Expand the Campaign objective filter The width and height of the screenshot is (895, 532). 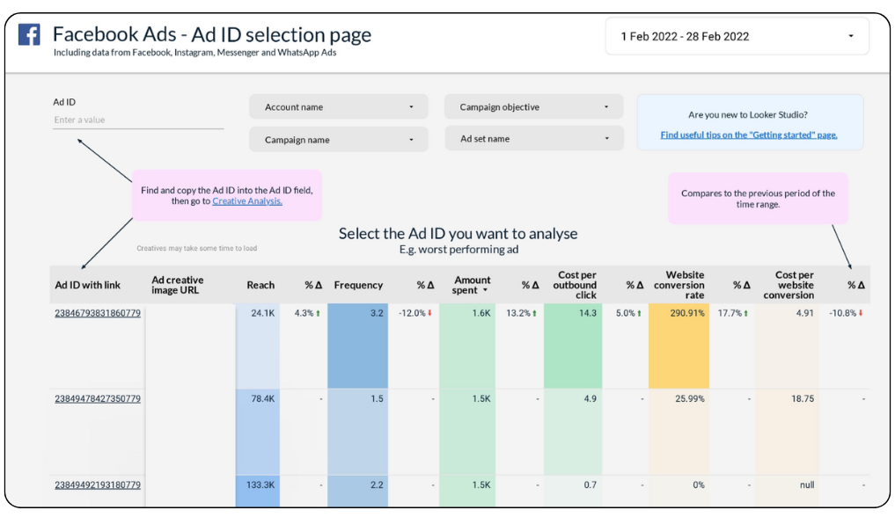pyautogui.click(x=533, y=107)
